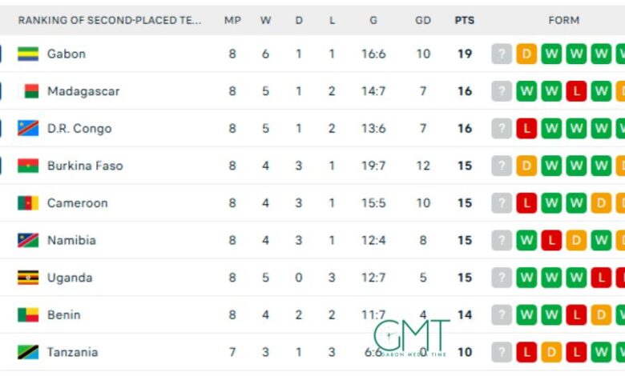This screenshot has width=625, height=376.
Task: Click the MP column header
Action: pyautogui.click(x=232, y=20)
